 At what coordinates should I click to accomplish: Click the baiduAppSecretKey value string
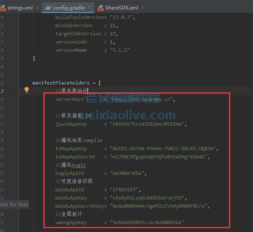pos(159,206)
